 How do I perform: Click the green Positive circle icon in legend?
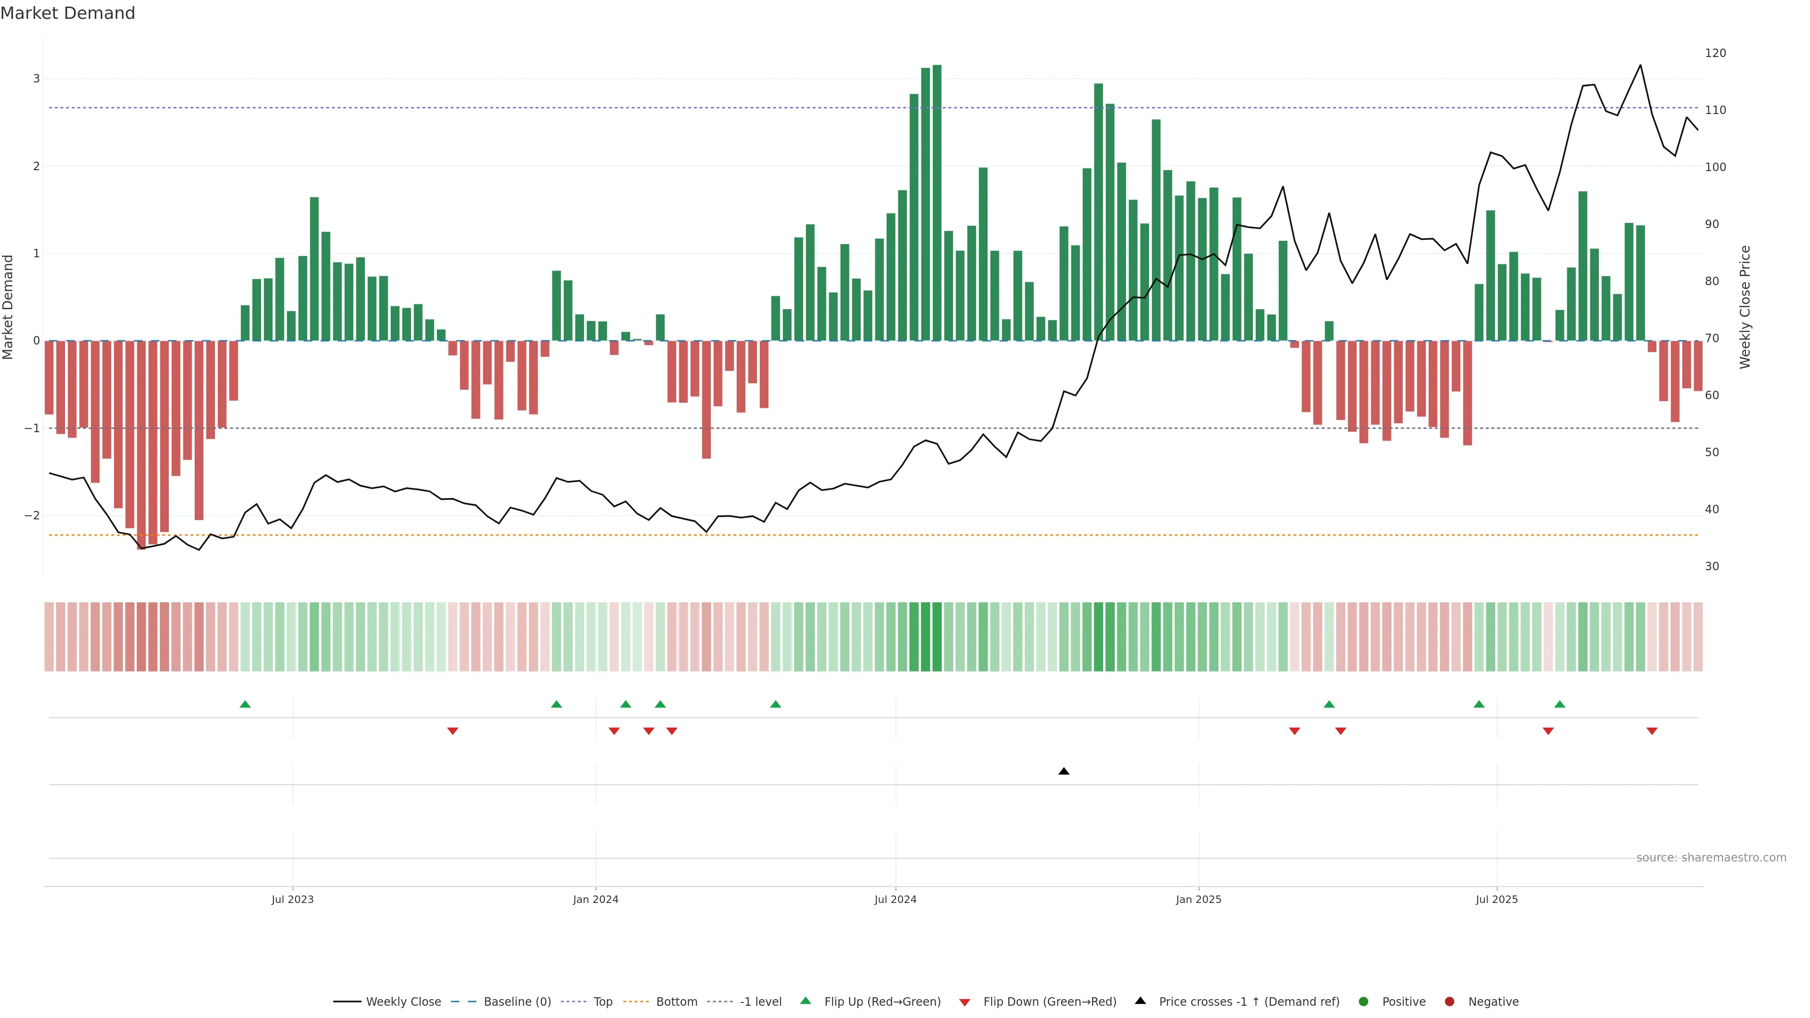[x=1364, y=1001]
